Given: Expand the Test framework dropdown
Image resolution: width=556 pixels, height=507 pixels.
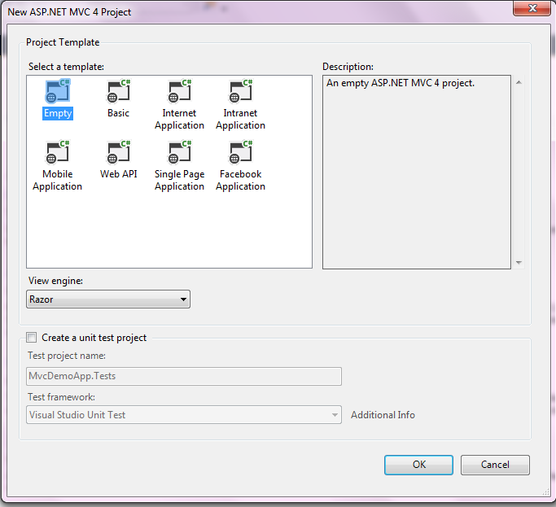Looking at the screenshot, I should [x=184, y=415].
